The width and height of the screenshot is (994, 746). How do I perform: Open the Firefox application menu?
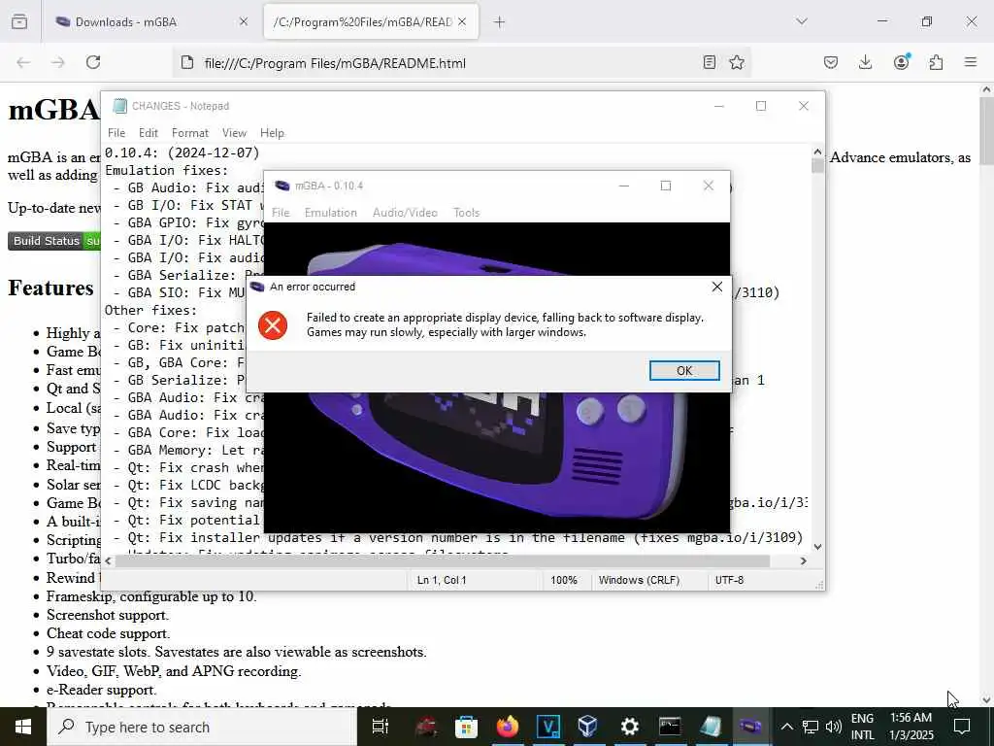point(971,62)
